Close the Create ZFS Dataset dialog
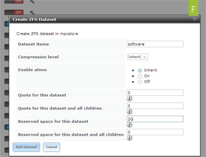 (194, 19)
